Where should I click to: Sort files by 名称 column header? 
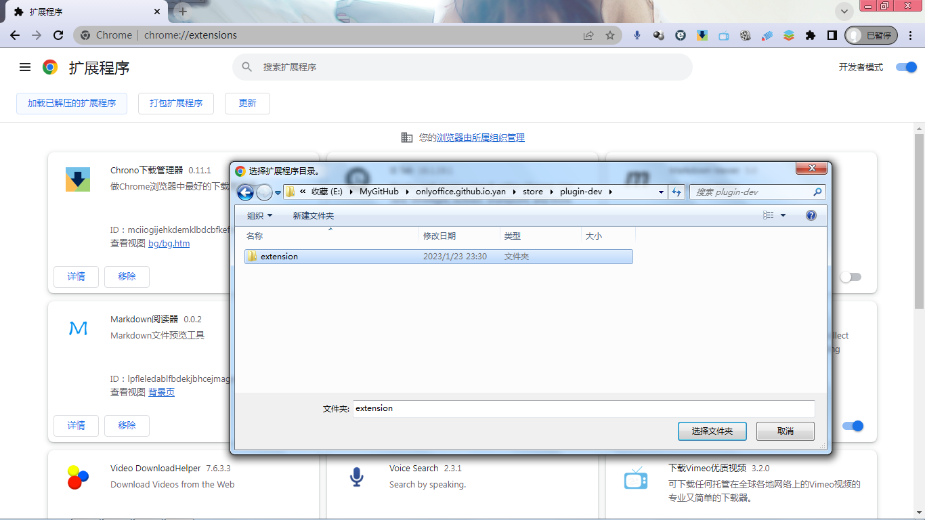click(331, 236)
